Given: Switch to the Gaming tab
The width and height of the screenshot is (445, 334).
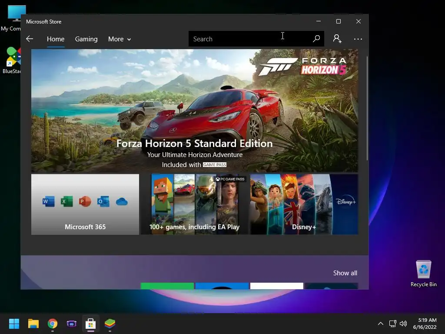Looking at the screenshot, I should pyautogui.click(x=86, y=39).
